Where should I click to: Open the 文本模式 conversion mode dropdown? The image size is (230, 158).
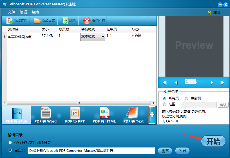[x=93, y=37]
